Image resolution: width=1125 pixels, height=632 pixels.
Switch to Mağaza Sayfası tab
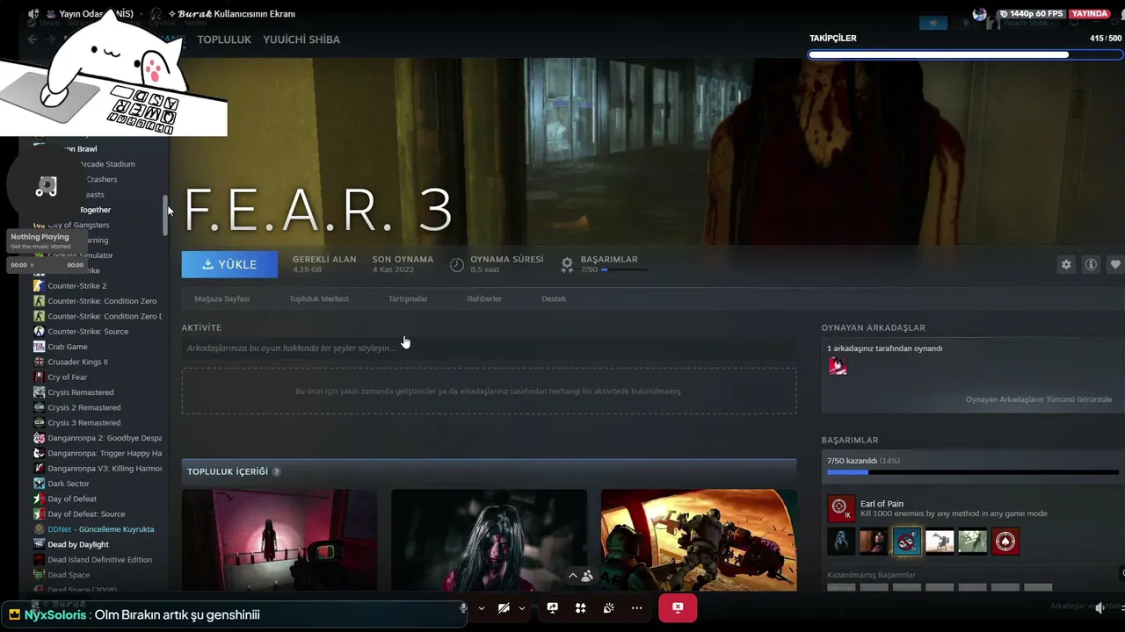221,298
